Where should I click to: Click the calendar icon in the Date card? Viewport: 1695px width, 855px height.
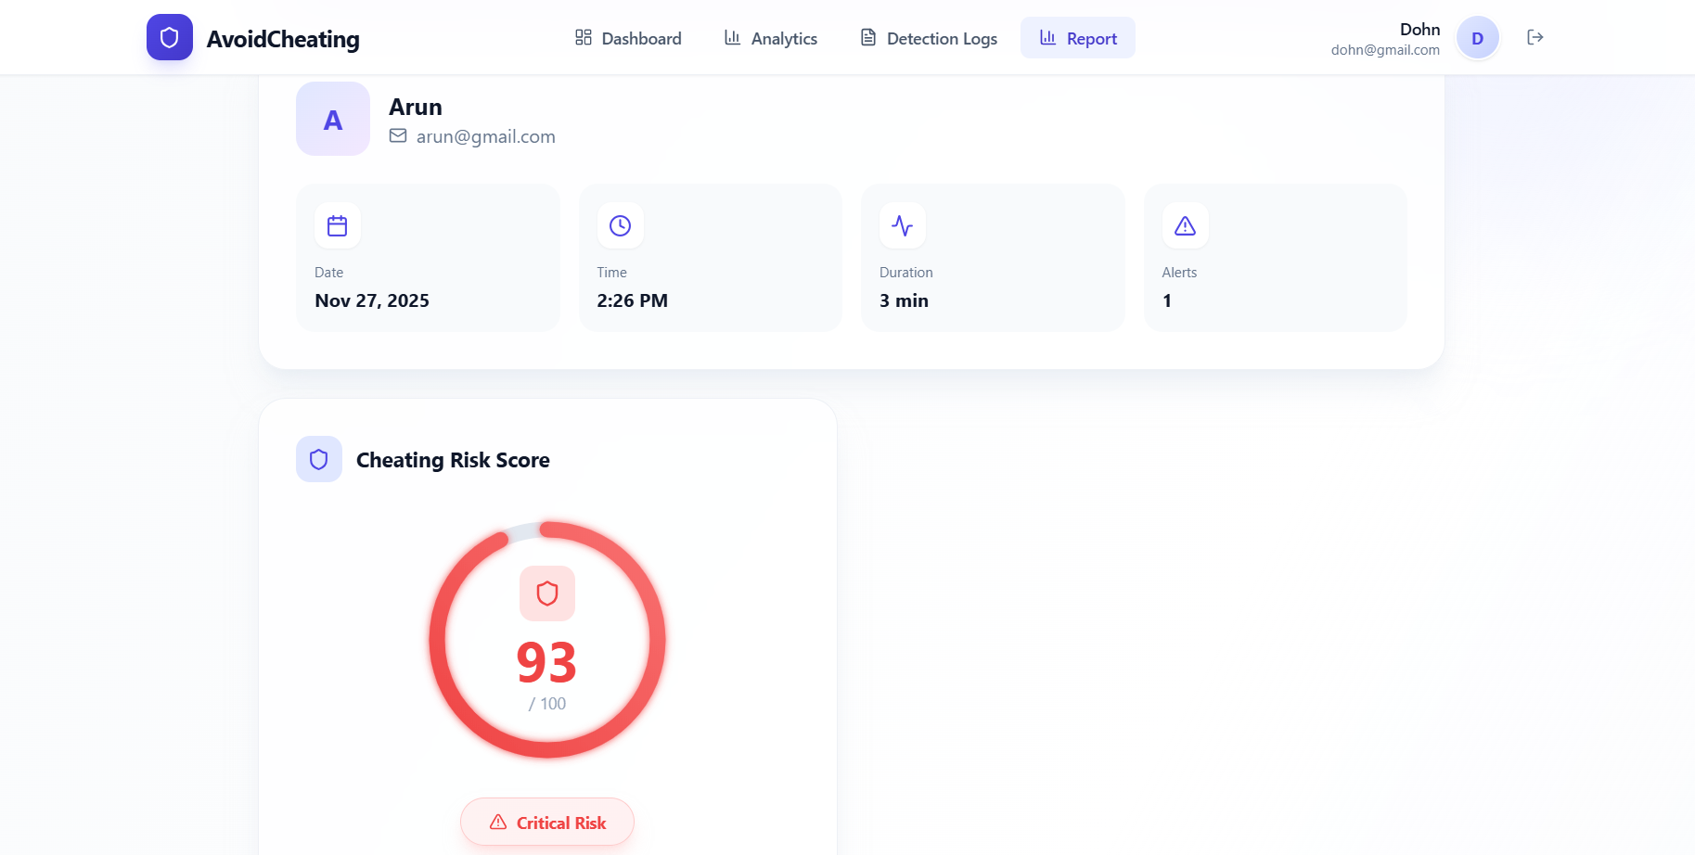tap(338, 225)
